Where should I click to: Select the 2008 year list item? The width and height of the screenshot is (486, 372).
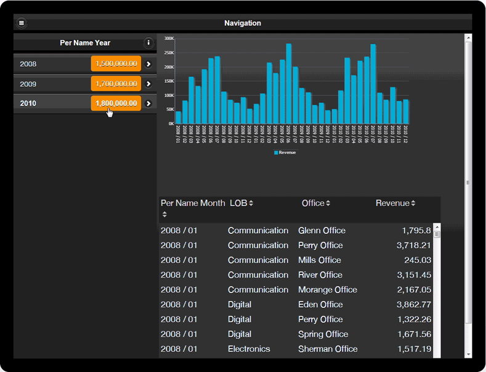(x=49, y=64)
